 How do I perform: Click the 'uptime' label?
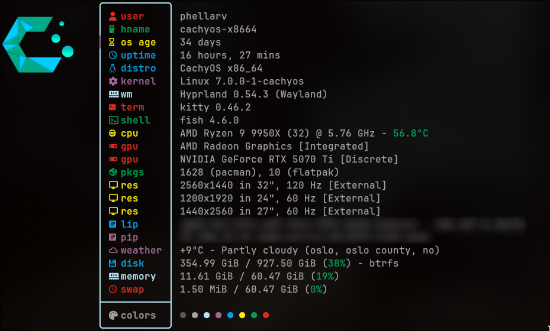[x=138, y=56]
